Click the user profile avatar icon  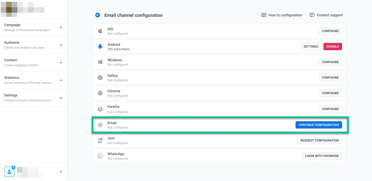(x=9, y=171)
